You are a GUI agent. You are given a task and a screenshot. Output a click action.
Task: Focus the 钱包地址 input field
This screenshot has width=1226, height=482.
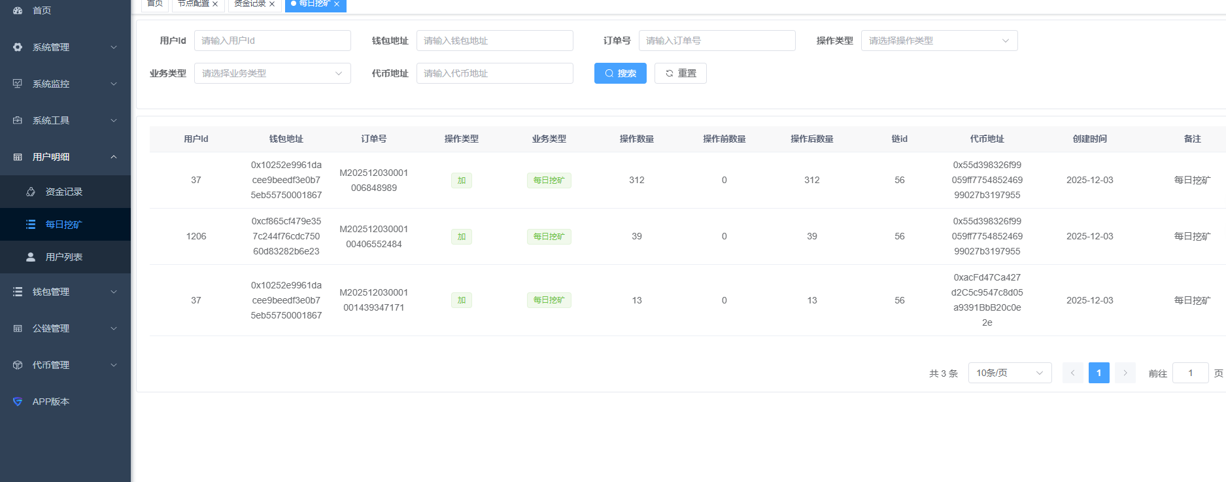pos(494,41)
